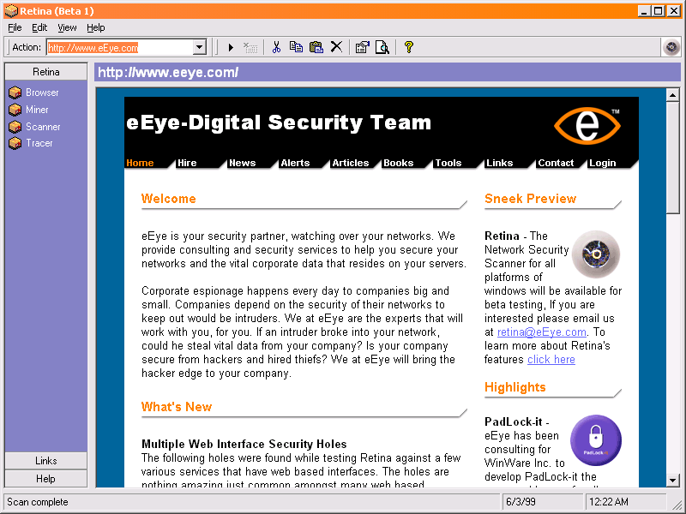Open Properties icon in toolbar

tap(362, 47)
